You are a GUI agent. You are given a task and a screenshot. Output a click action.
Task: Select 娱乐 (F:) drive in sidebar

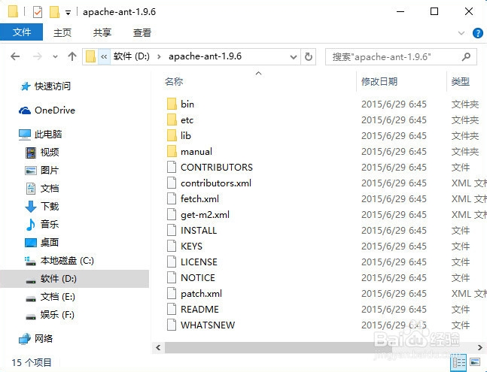[50, 315]
